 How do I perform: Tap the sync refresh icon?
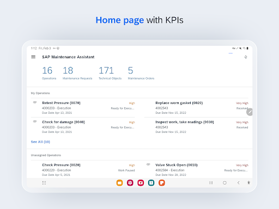tap(246, 57)
